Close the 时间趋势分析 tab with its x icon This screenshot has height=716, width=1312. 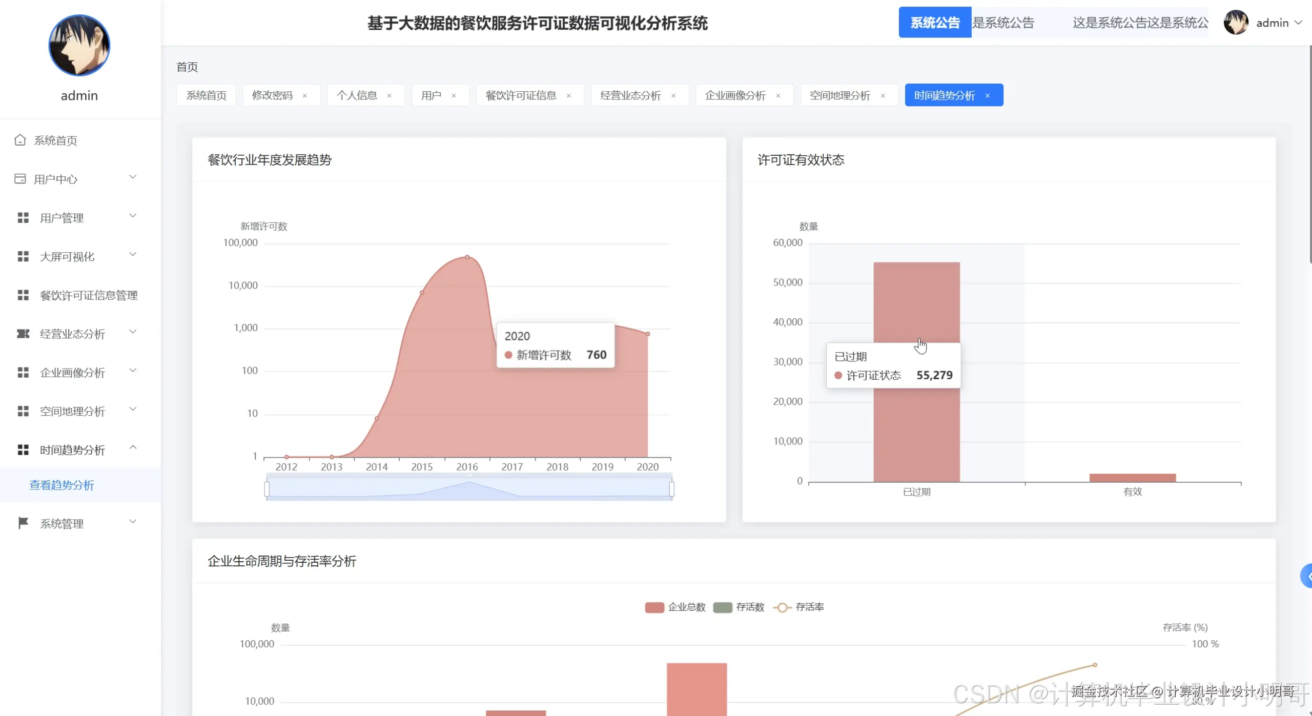point(988,96)
